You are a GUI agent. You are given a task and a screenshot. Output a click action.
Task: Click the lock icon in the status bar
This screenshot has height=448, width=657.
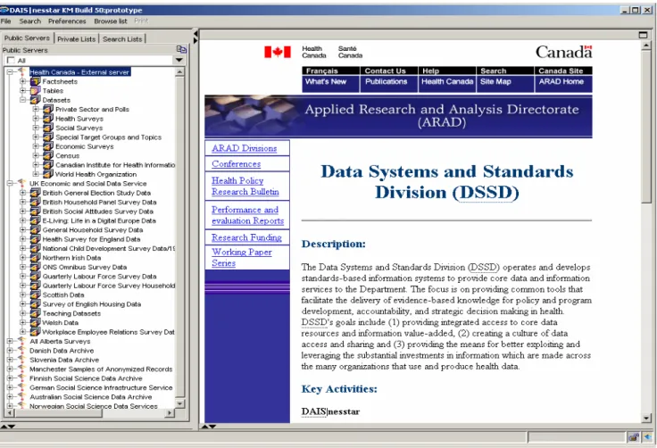(x=634, y=437)
